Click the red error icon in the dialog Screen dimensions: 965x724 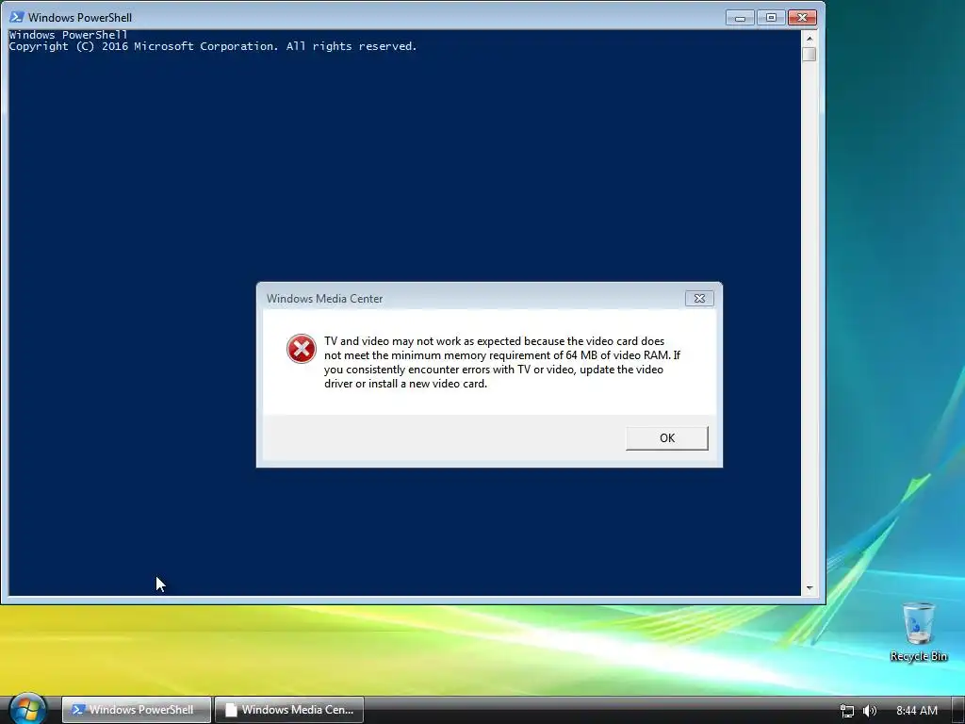click(302, 349)
